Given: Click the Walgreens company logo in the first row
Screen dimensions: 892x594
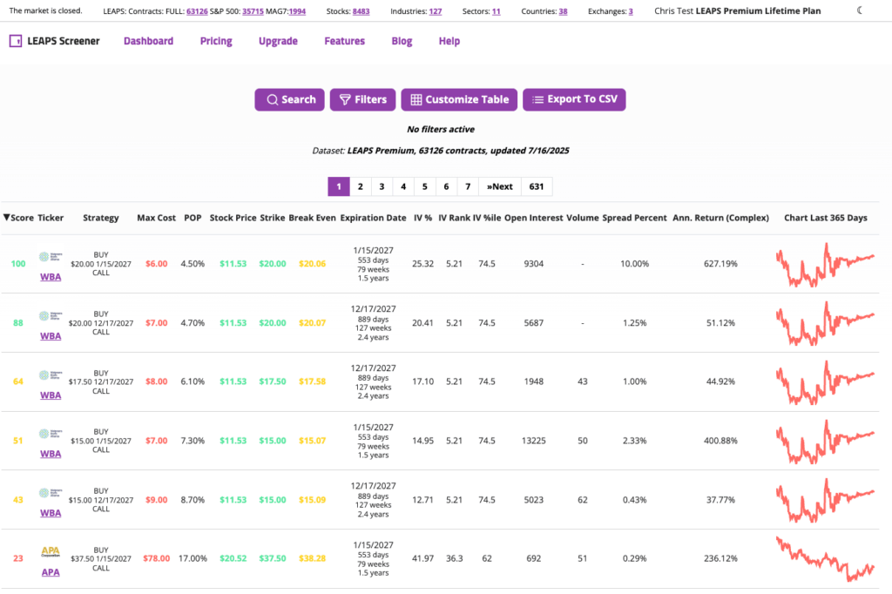Looking at the screenshot, I should coord(51,258).
